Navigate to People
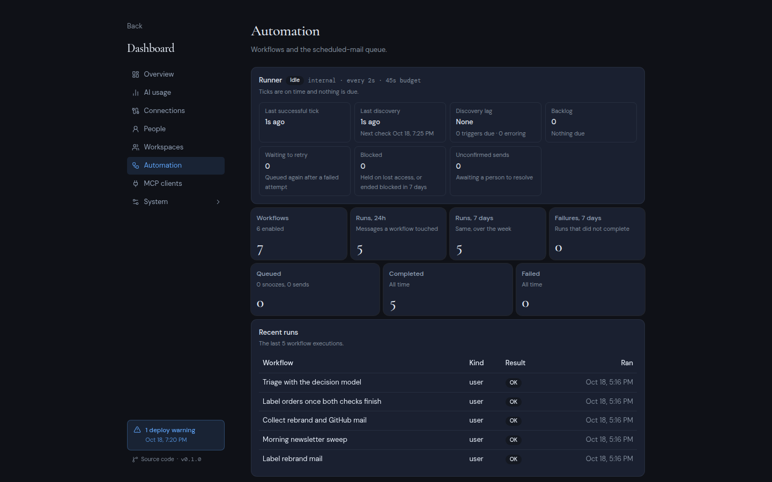This screenshot has width=772, height=482. point(176,129)
